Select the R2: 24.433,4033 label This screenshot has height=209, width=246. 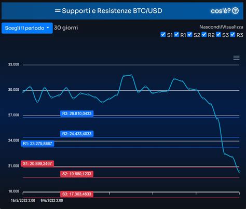click(x=77, y=134)
